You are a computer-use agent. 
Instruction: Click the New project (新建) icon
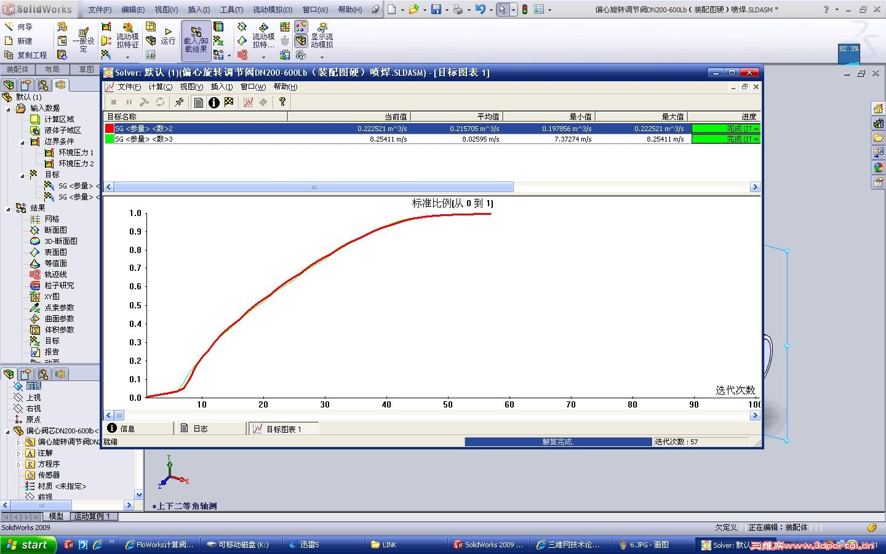9,41
